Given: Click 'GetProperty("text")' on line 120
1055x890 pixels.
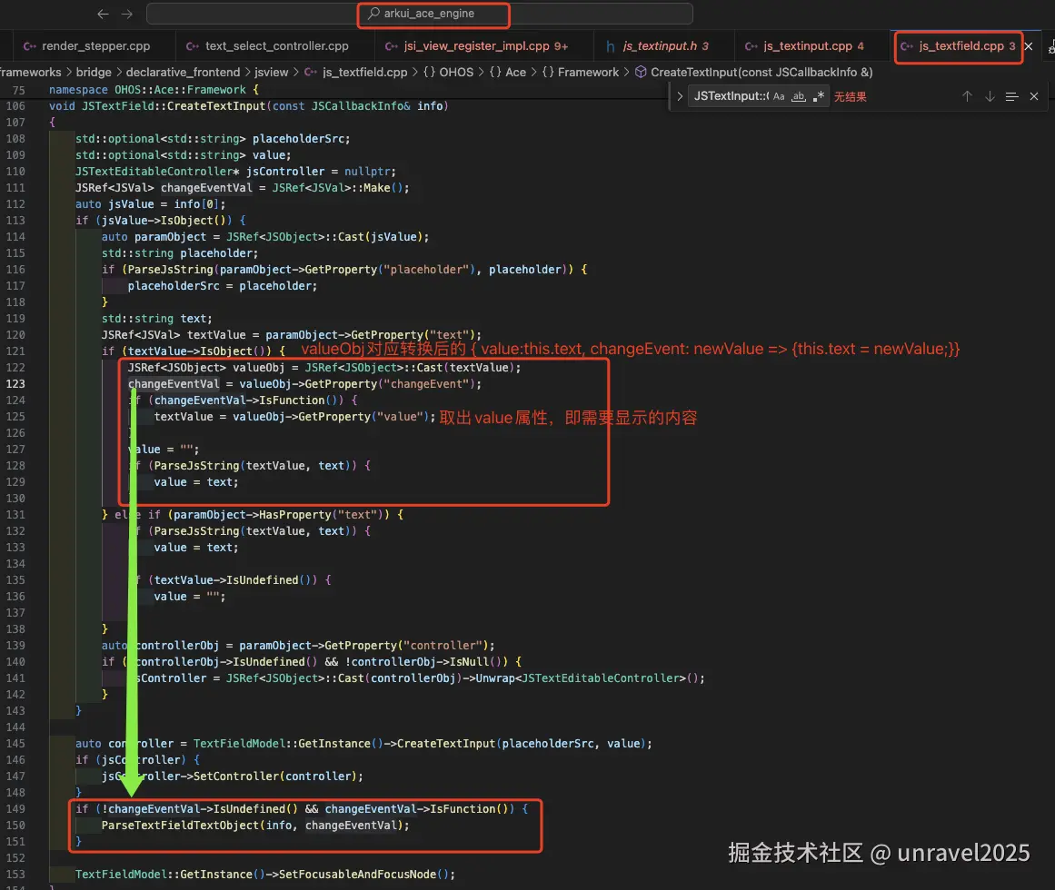Looking at the screenshot, I should pyautogui.click(x=413, y=335).
